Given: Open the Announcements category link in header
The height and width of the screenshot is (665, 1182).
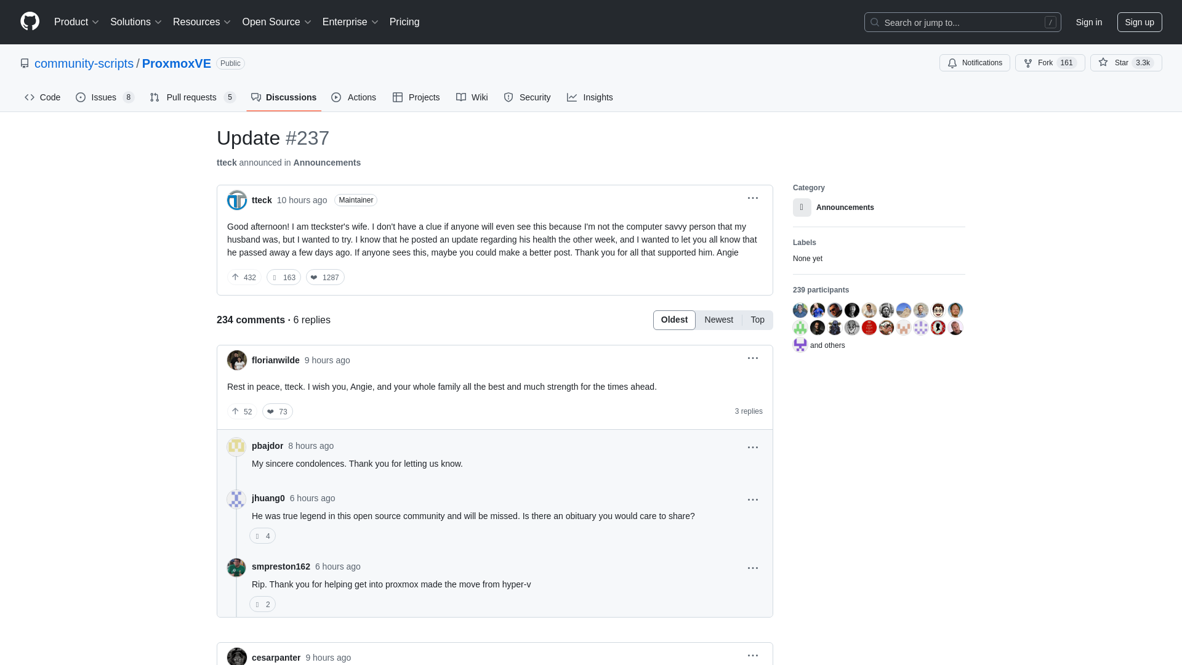Looking at the screenshot, I should tap(327, 163).
